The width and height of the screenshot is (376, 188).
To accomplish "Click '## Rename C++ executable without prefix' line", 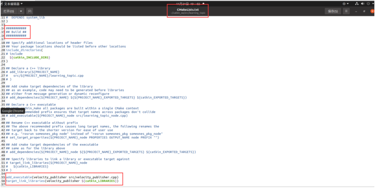I will click(42, 123).
